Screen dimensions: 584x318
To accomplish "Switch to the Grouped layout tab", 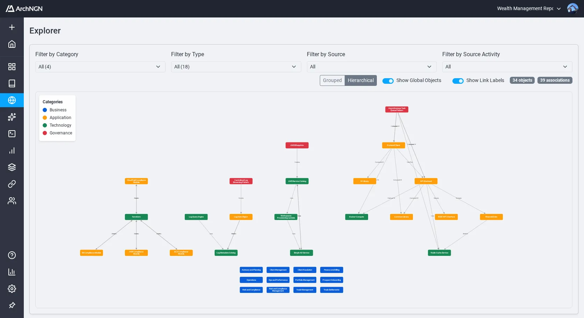I will click(x=332, y=80).
